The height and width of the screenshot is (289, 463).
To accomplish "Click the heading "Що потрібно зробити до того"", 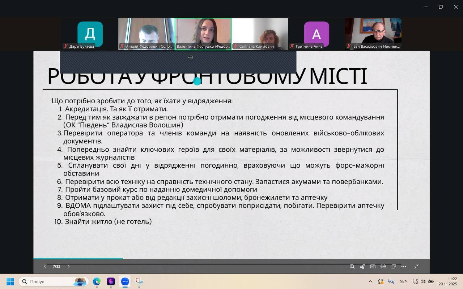I will pyautogui.click(x=142, y=101).
